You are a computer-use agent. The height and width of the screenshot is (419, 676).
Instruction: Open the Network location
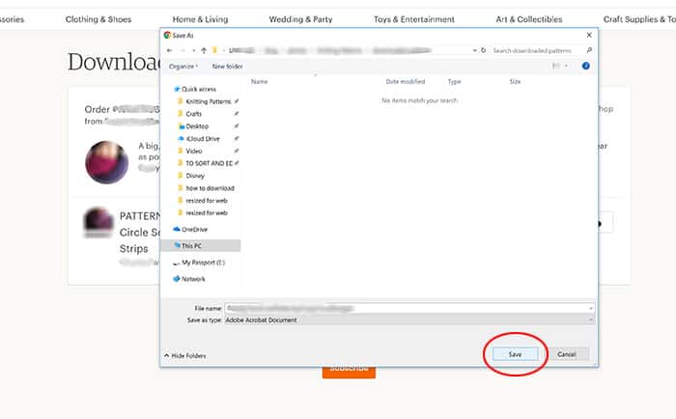192,278
